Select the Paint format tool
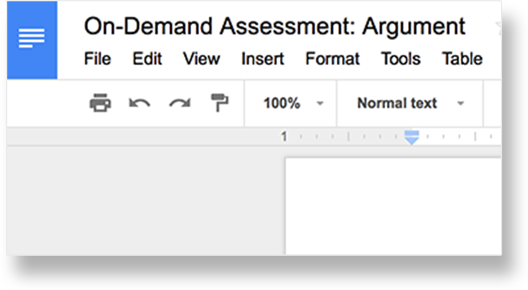Image resolution: width=528 pixels, height=290 pixels. coord(220,103)
